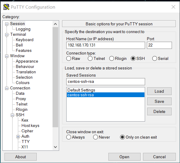Screen dimensions: 180x163
Task: Collapse the Session tree node
Action: (x=7, y=24)
